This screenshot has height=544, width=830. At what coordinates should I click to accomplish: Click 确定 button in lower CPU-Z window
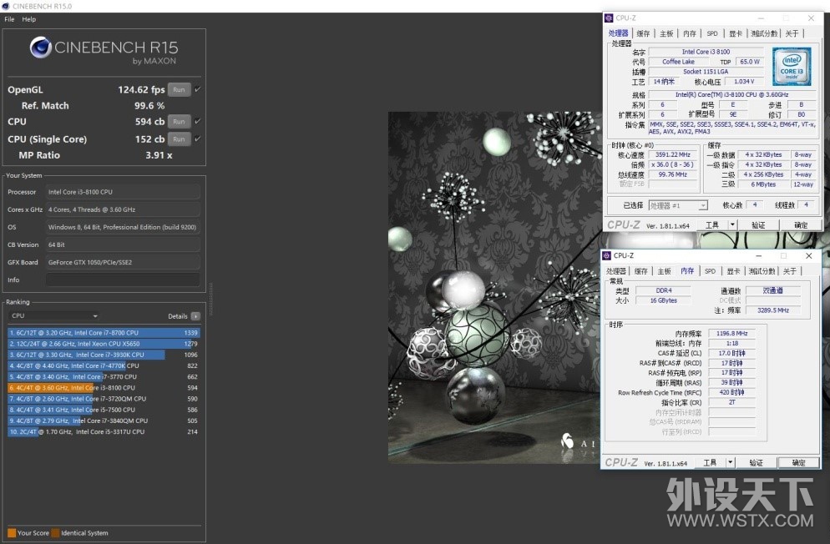click(799, 462)
